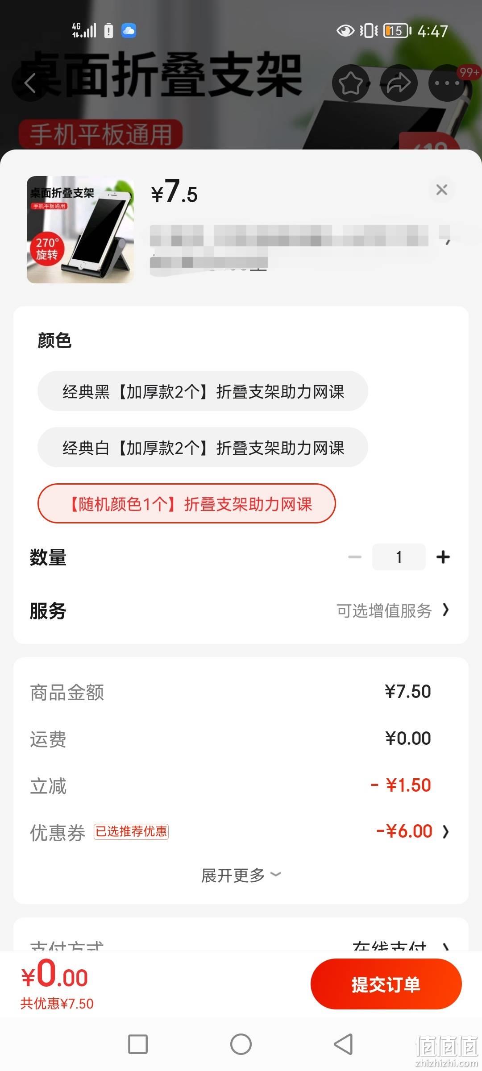482x1071 pixels.
Task: Tap Android home circle button
Action: click(241, 1044)
